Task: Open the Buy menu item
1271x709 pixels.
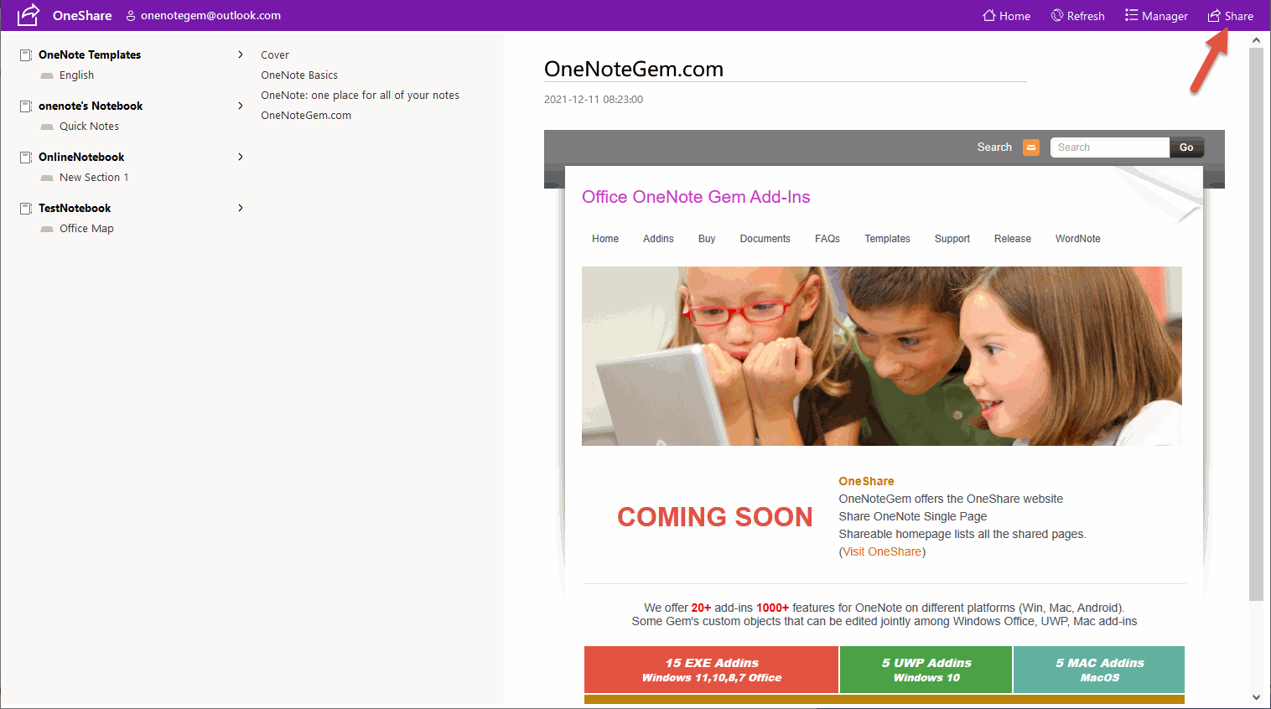Action: tap(707, 239)
